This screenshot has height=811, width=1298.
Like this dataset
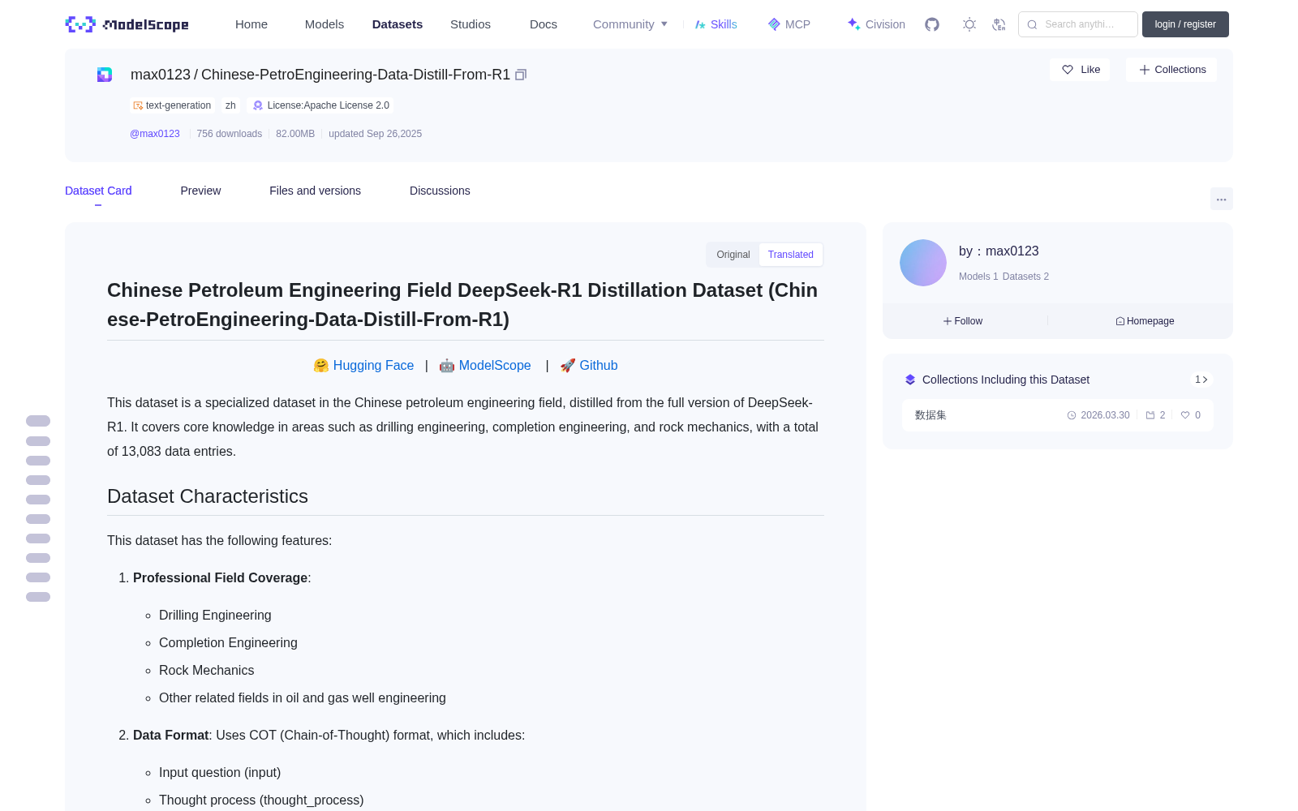pos(1080,70)
